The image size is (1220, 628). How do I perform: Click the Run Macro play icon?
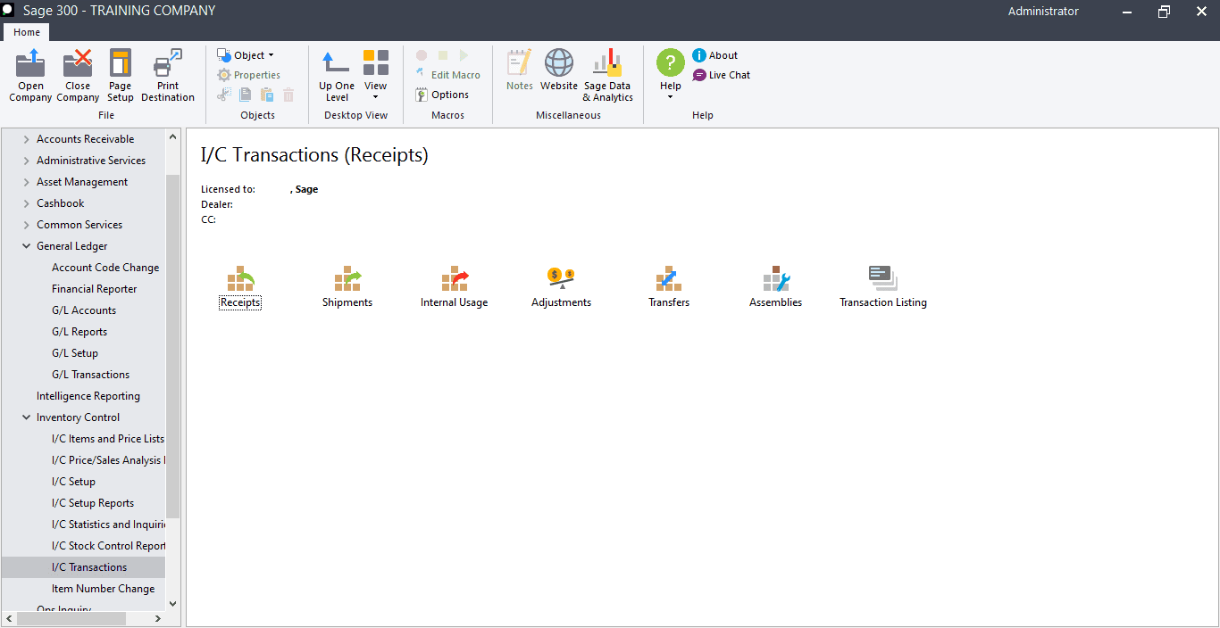(x=464, y=55)
